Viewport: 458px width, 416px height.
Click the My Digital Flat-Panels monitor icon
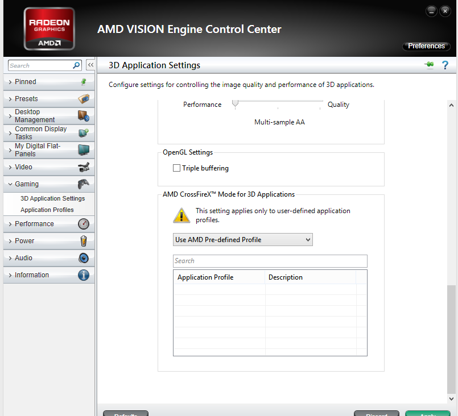click(x=84, y=150)
